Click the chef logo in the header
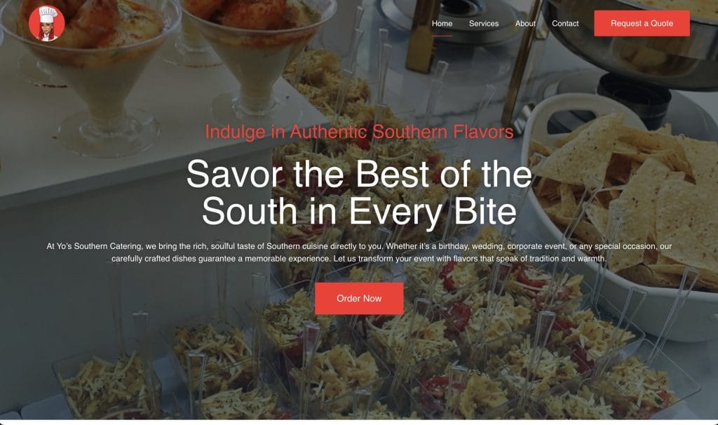Screen dimensions: 718x425 coord(47,23)
